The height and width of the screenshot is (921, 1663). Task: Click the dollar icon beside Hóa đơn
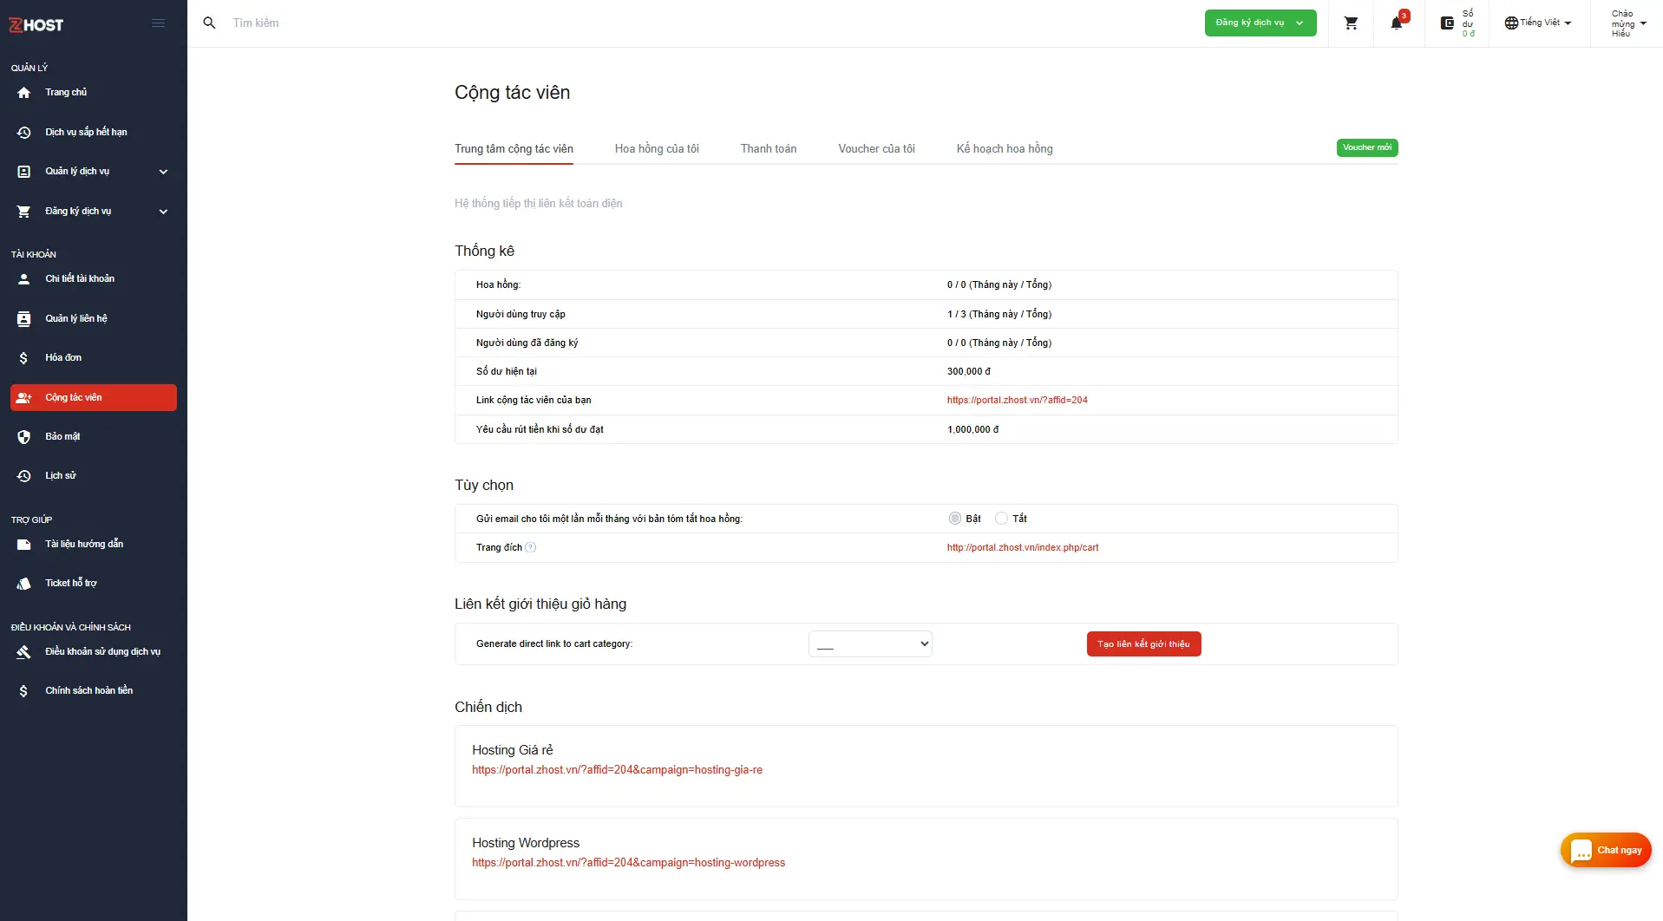pyautogui.click(x=23, y=358)
